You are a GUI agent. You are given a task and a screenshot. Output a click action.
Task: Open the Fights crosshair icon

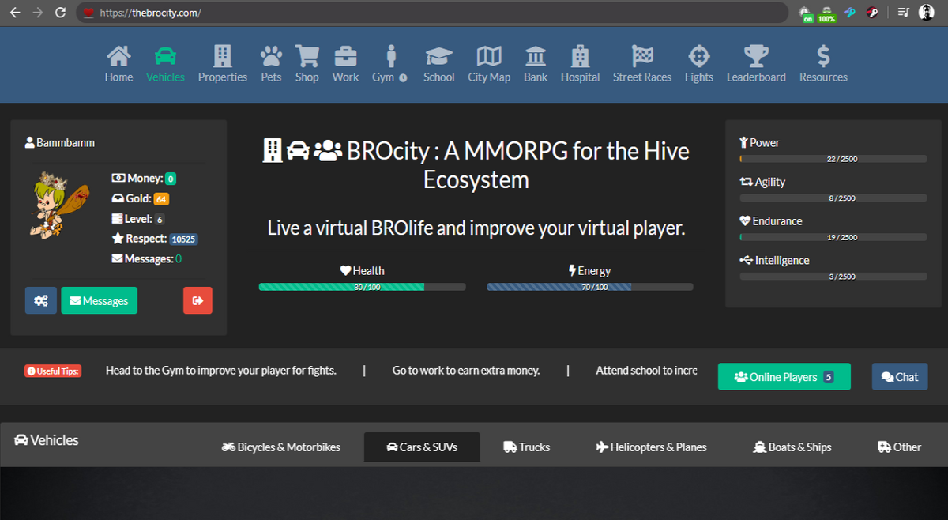pos(699,56)
